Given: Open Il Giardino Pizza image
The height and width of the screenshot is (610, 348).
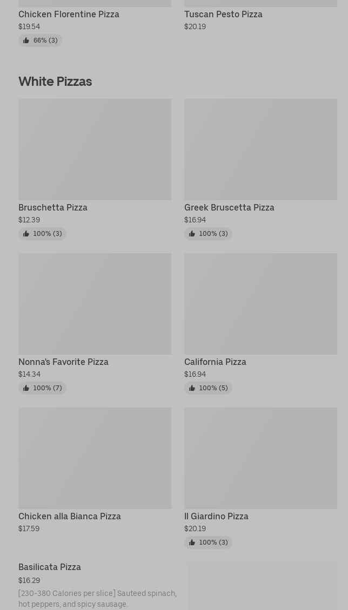Looking at the screenshot, I should tap(260, 458).
